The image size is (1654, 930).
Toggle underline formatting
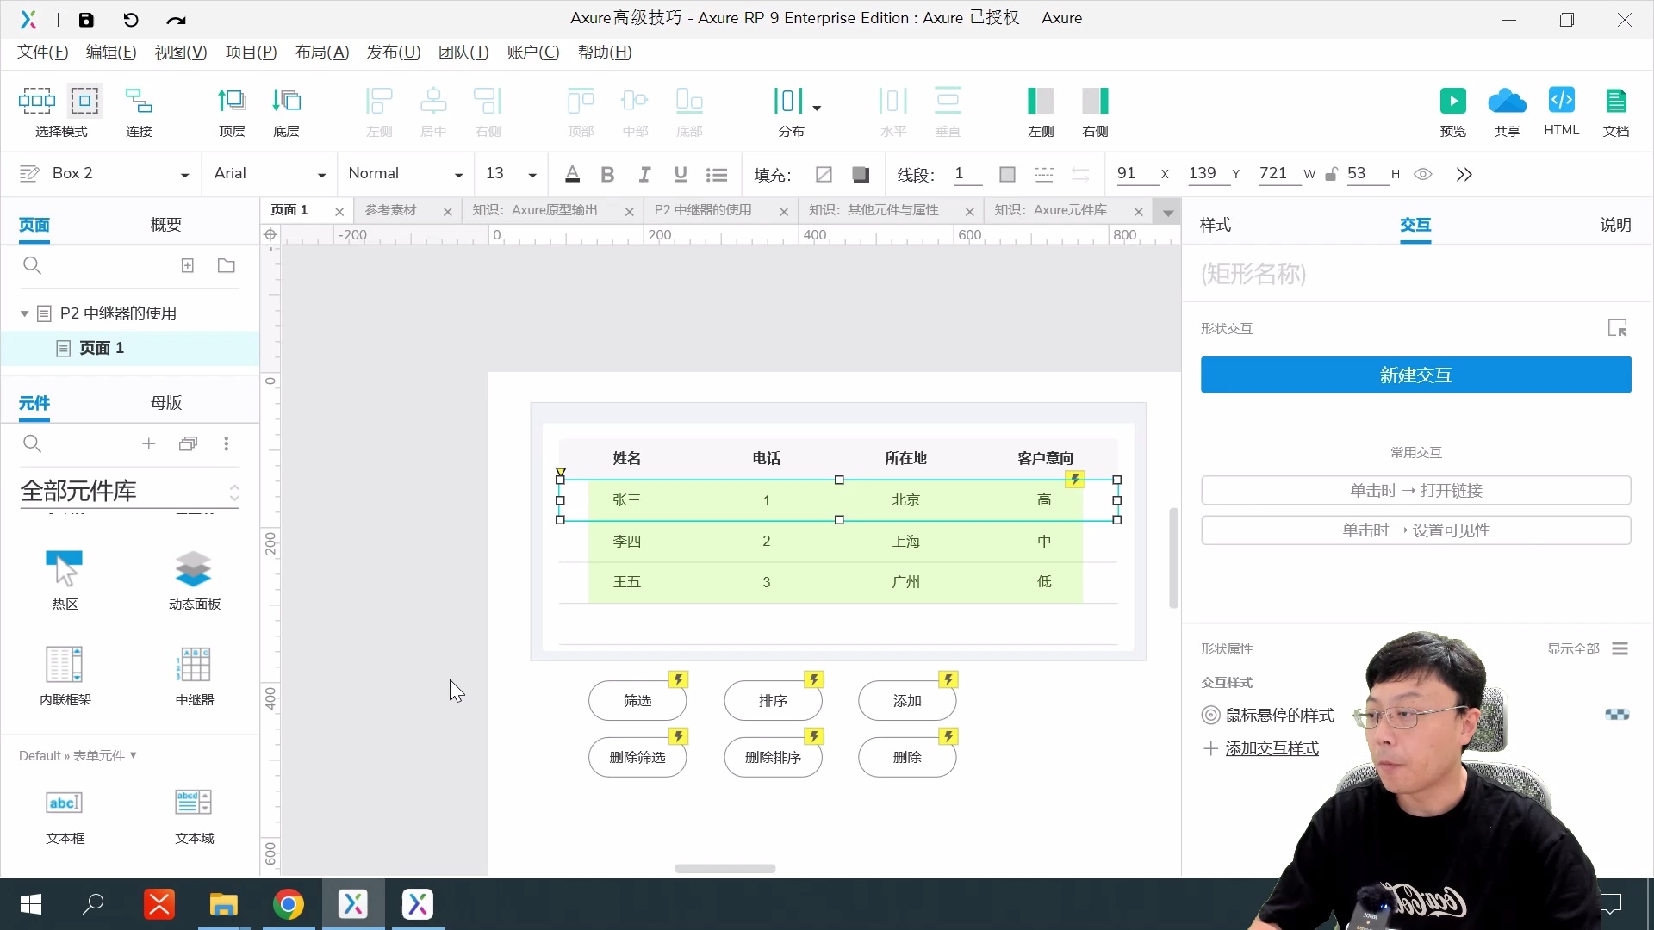click(x=681, y=174)
